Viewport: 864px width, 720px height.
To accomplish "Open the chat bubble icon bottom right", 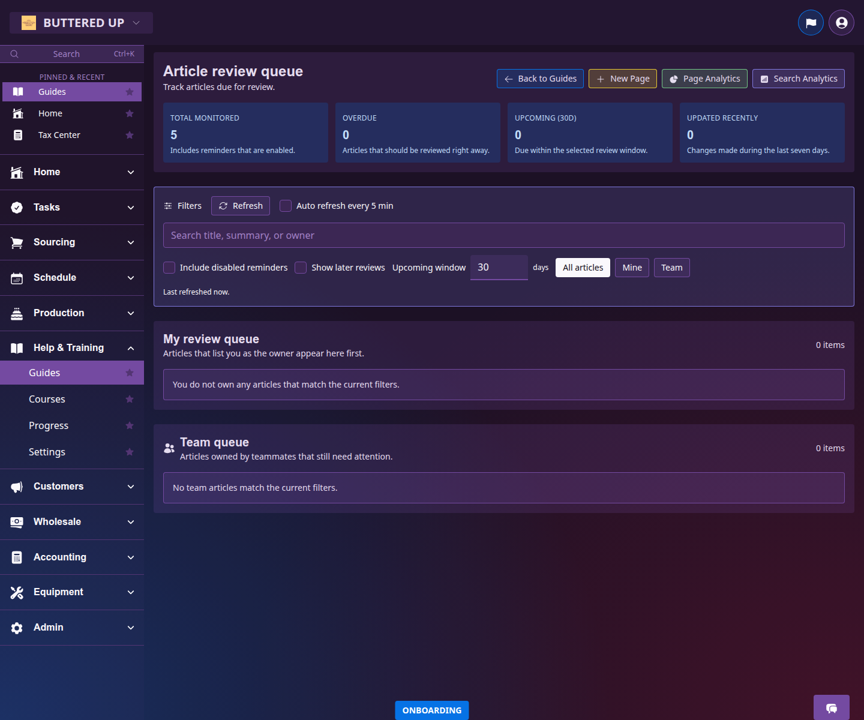I will click(x=831, y=707).
